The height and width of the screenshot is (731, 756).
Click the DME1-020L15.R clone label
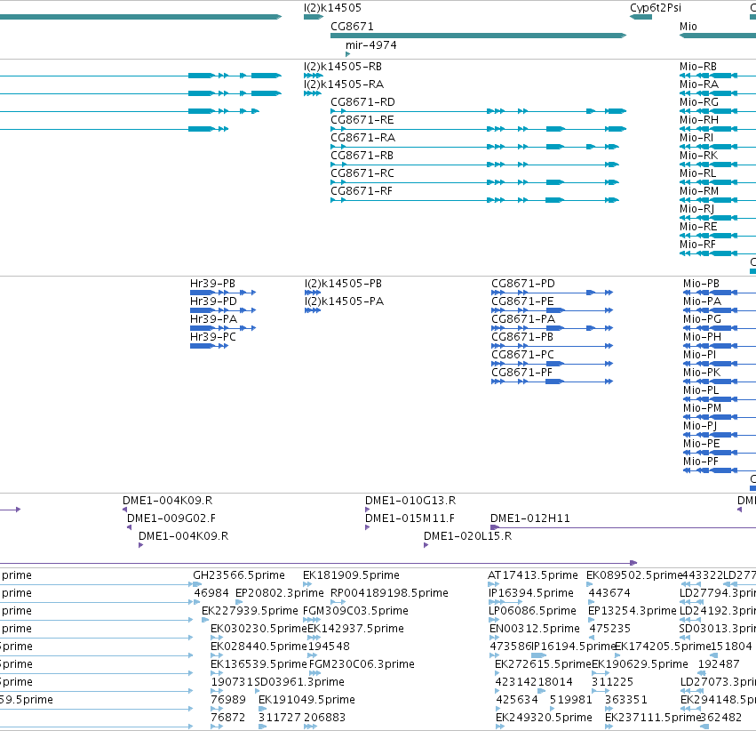[467, 536]
